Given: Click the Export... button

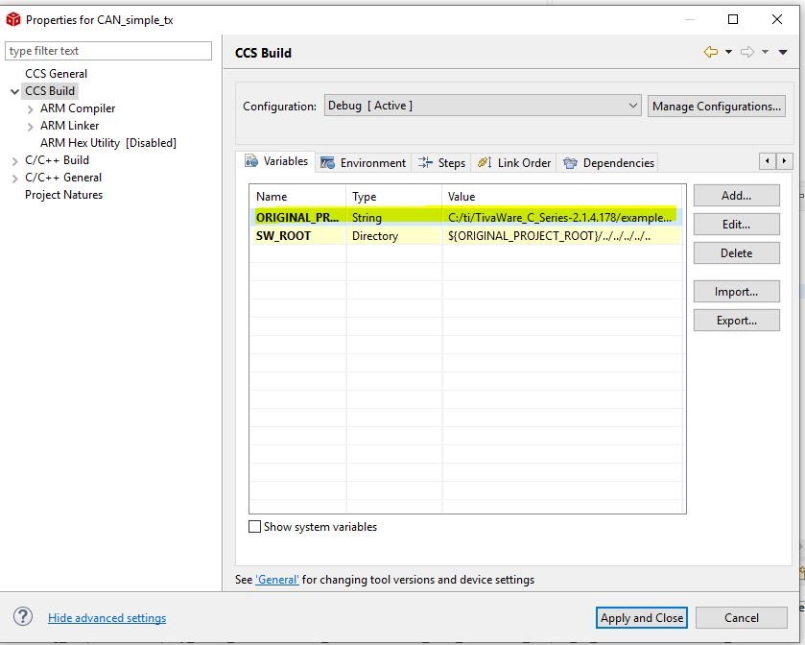Looking at the screenshot, I should pos(736,320).
